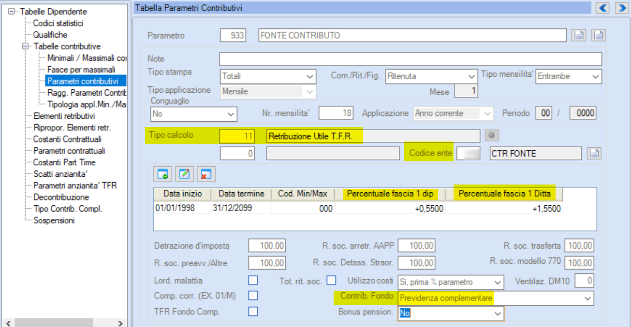Select Costanti Part Time tree item
This screenshot has width=631, height=327.
(64, 162)
